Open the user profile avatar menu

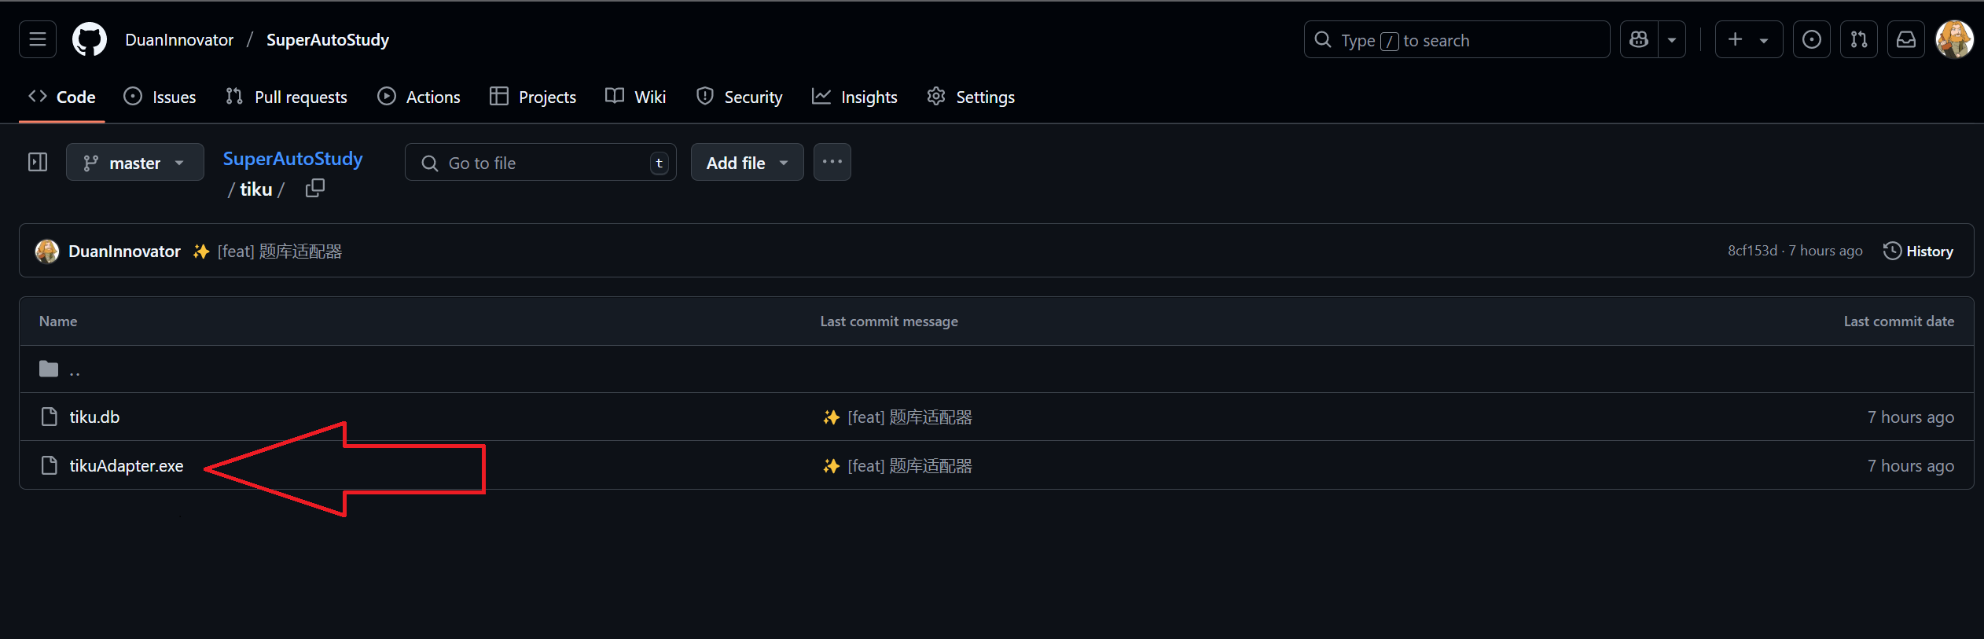click(1955, 39)
